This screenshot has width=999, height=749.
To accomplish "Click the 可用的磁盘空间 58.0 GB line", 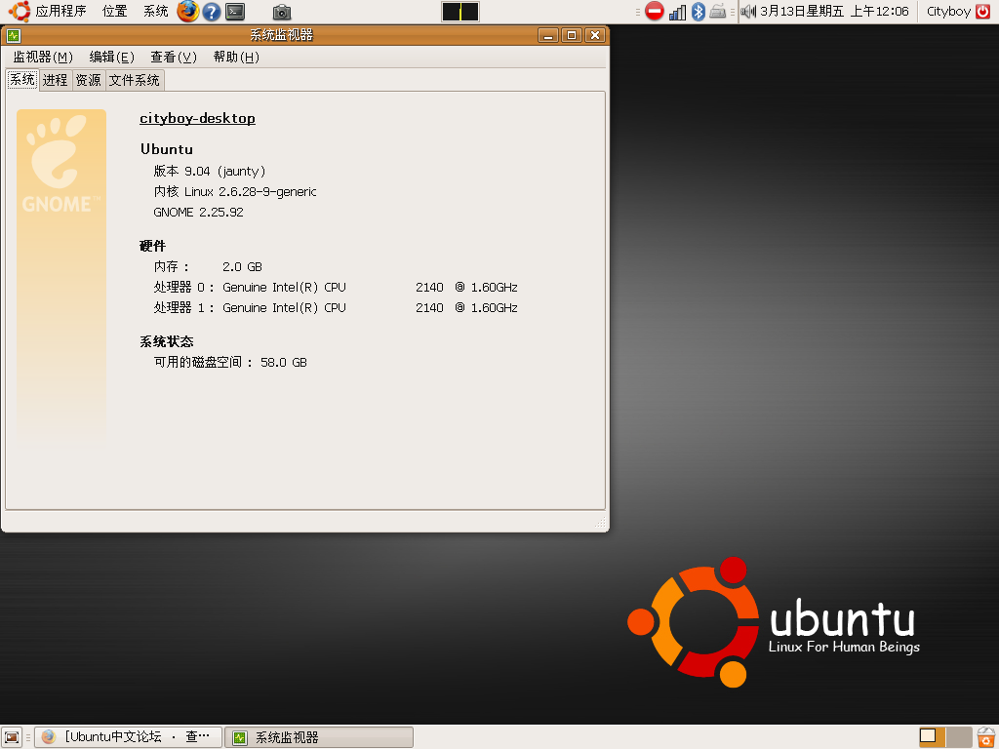I will click(230, 363).
